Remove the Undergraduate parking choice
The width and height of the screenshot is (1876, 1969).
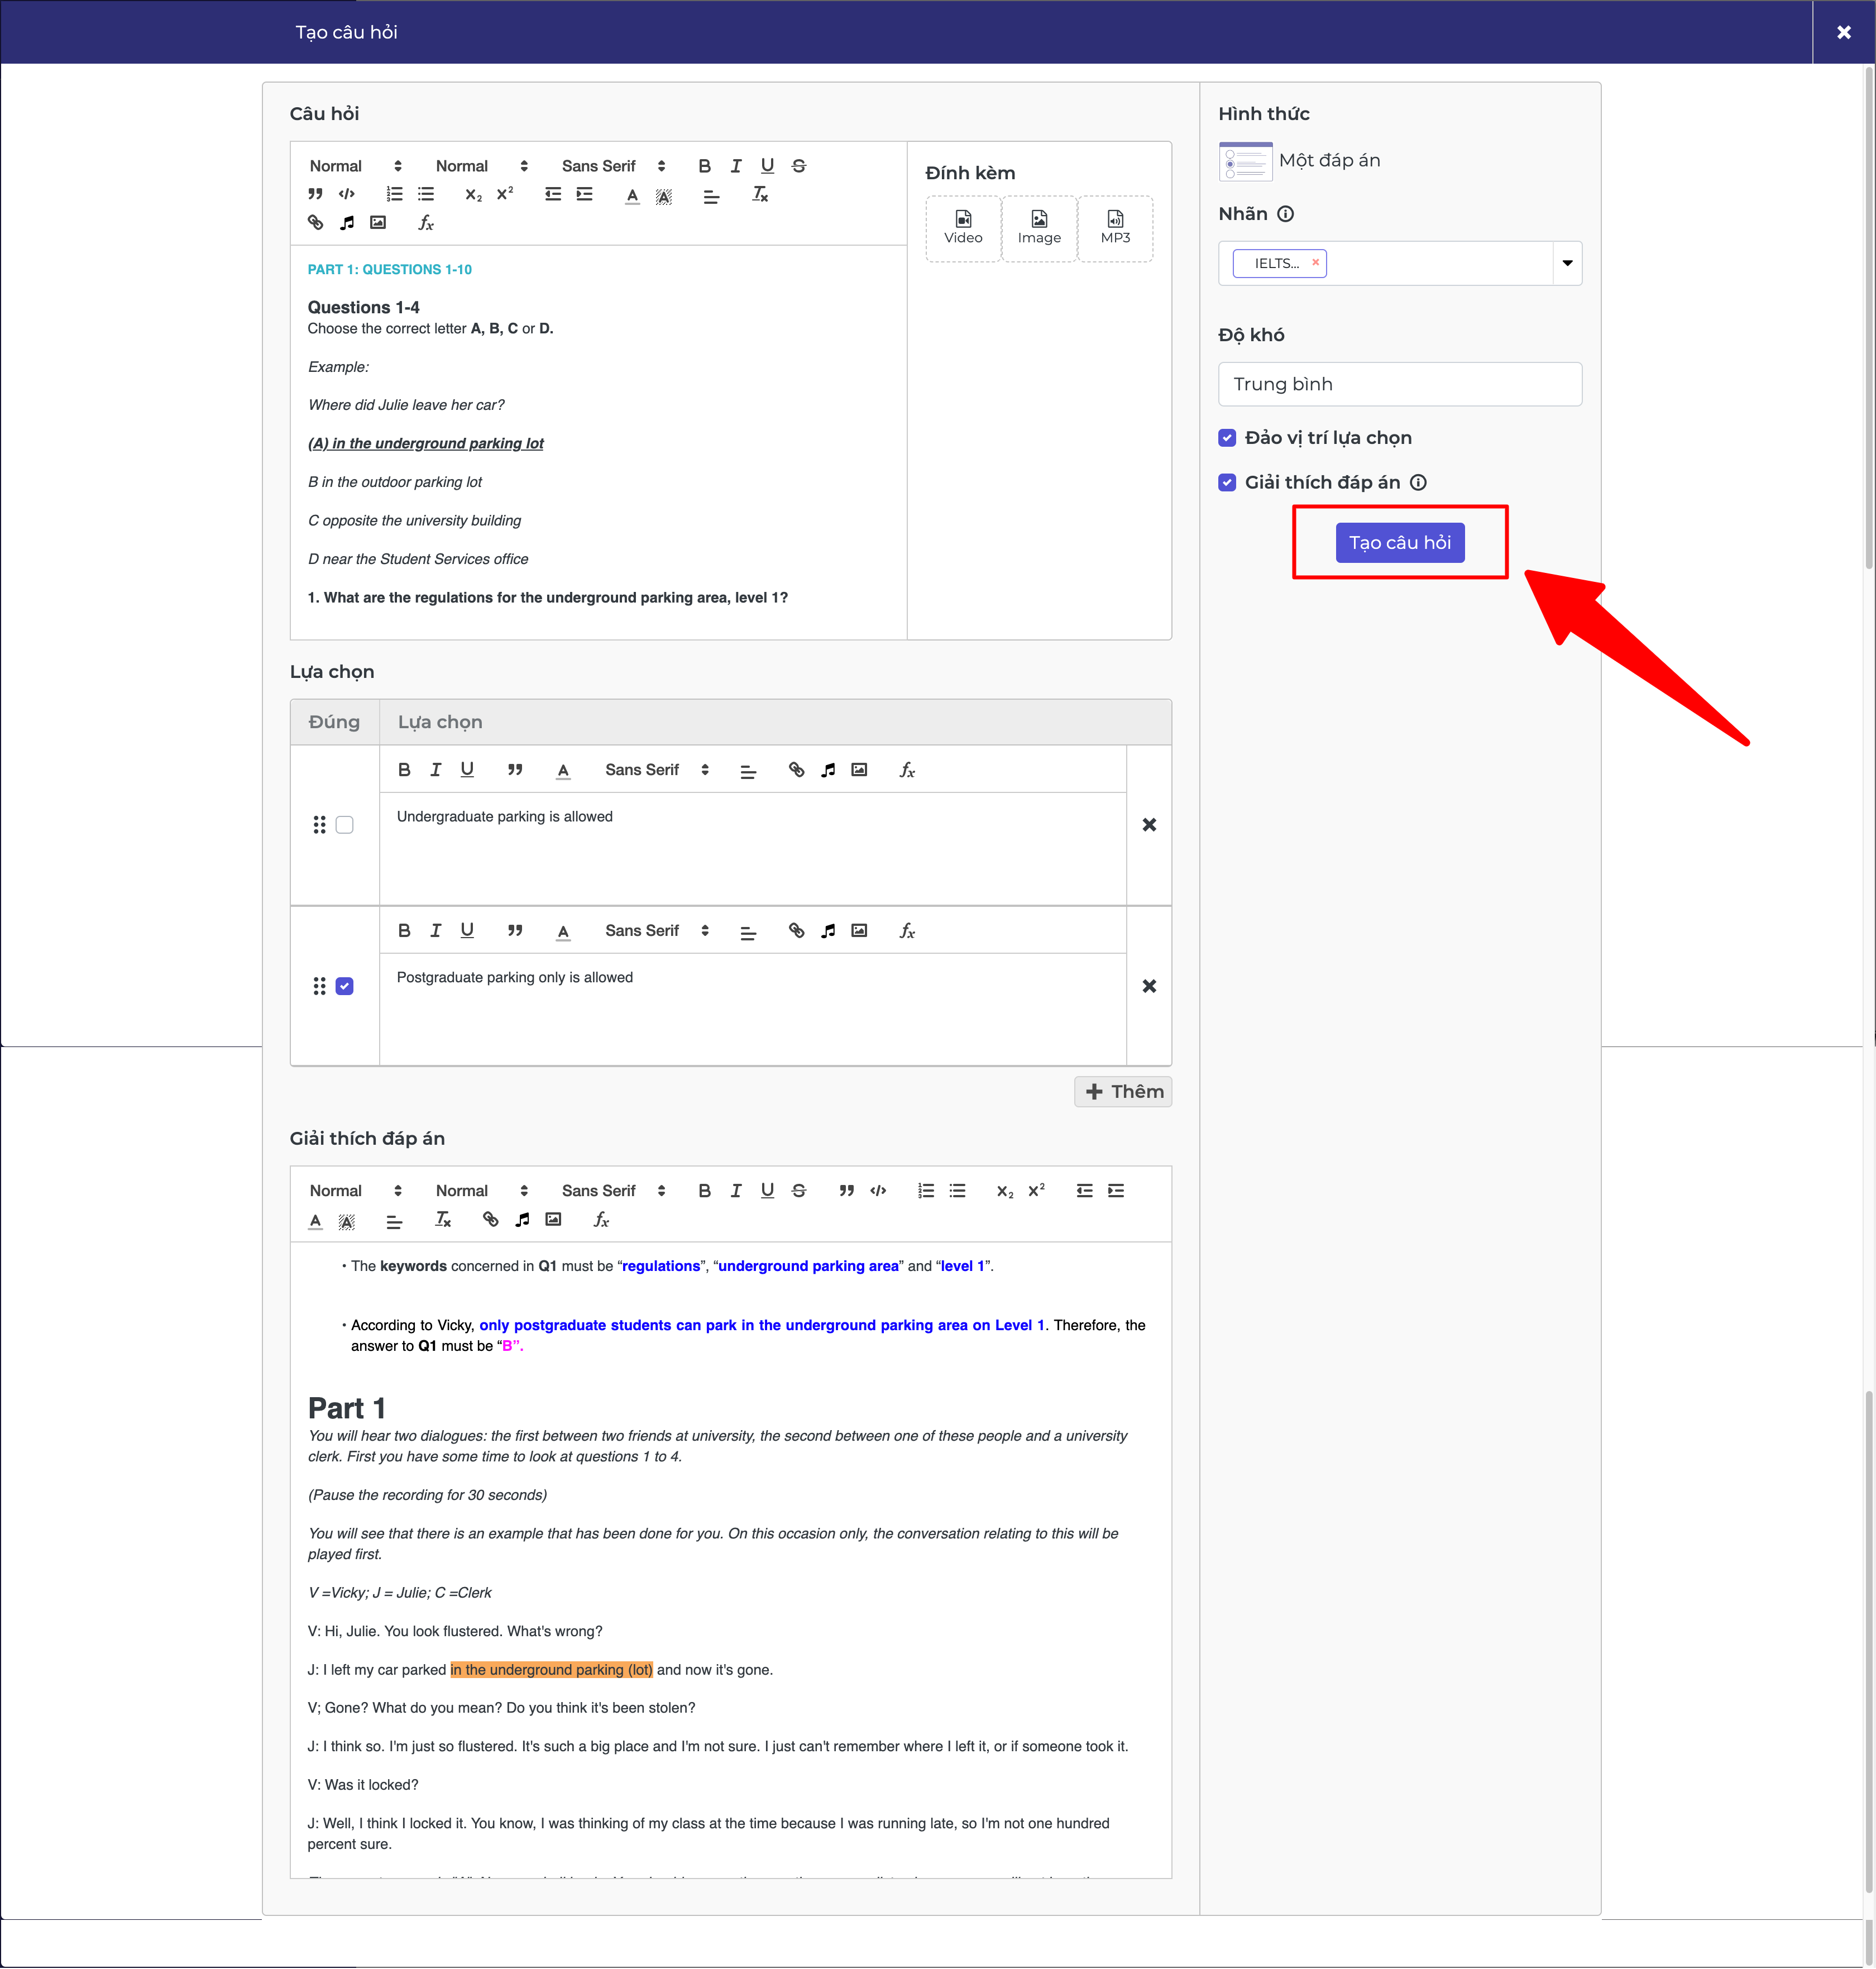pyautogui.click(x=1149, y=825)
